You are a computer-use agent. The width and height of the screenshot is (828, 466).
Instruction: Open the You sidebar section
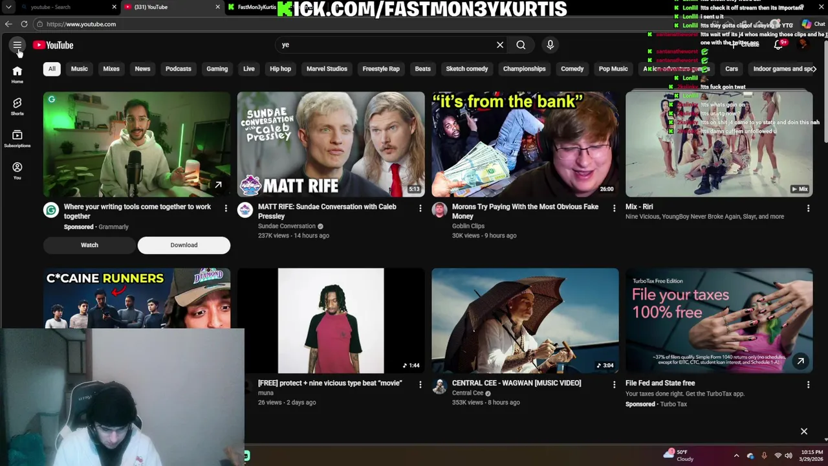17,171
